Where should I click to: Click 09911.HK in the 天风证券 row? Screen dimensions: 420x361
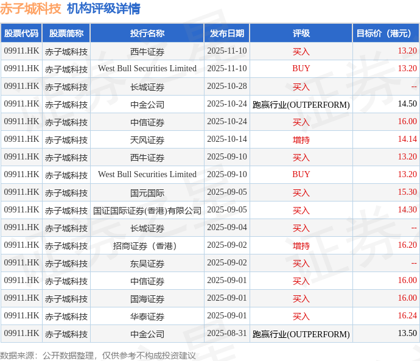(x=21, y=139)
